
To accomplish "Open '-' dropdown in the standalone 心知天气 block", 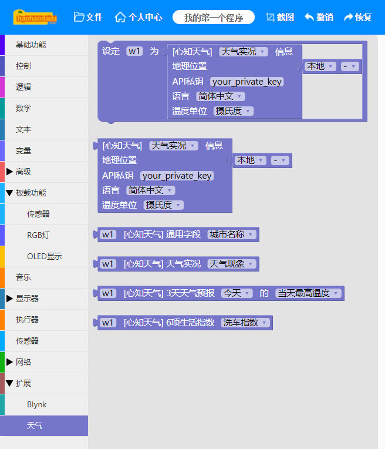I will point(280,160).
